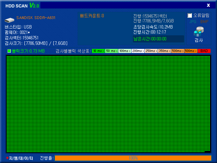The image size is (217, 163).
Task: Select the 200ms white legend swatch
Action: click(138, 51)
